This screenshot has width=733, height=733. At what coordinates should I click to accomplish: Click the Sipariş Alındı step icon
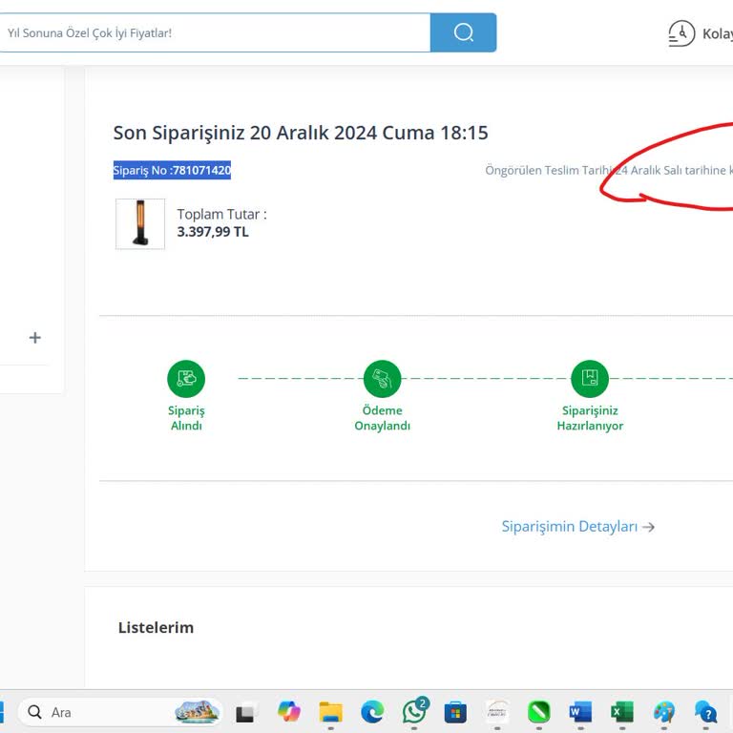tap(186, 379)
